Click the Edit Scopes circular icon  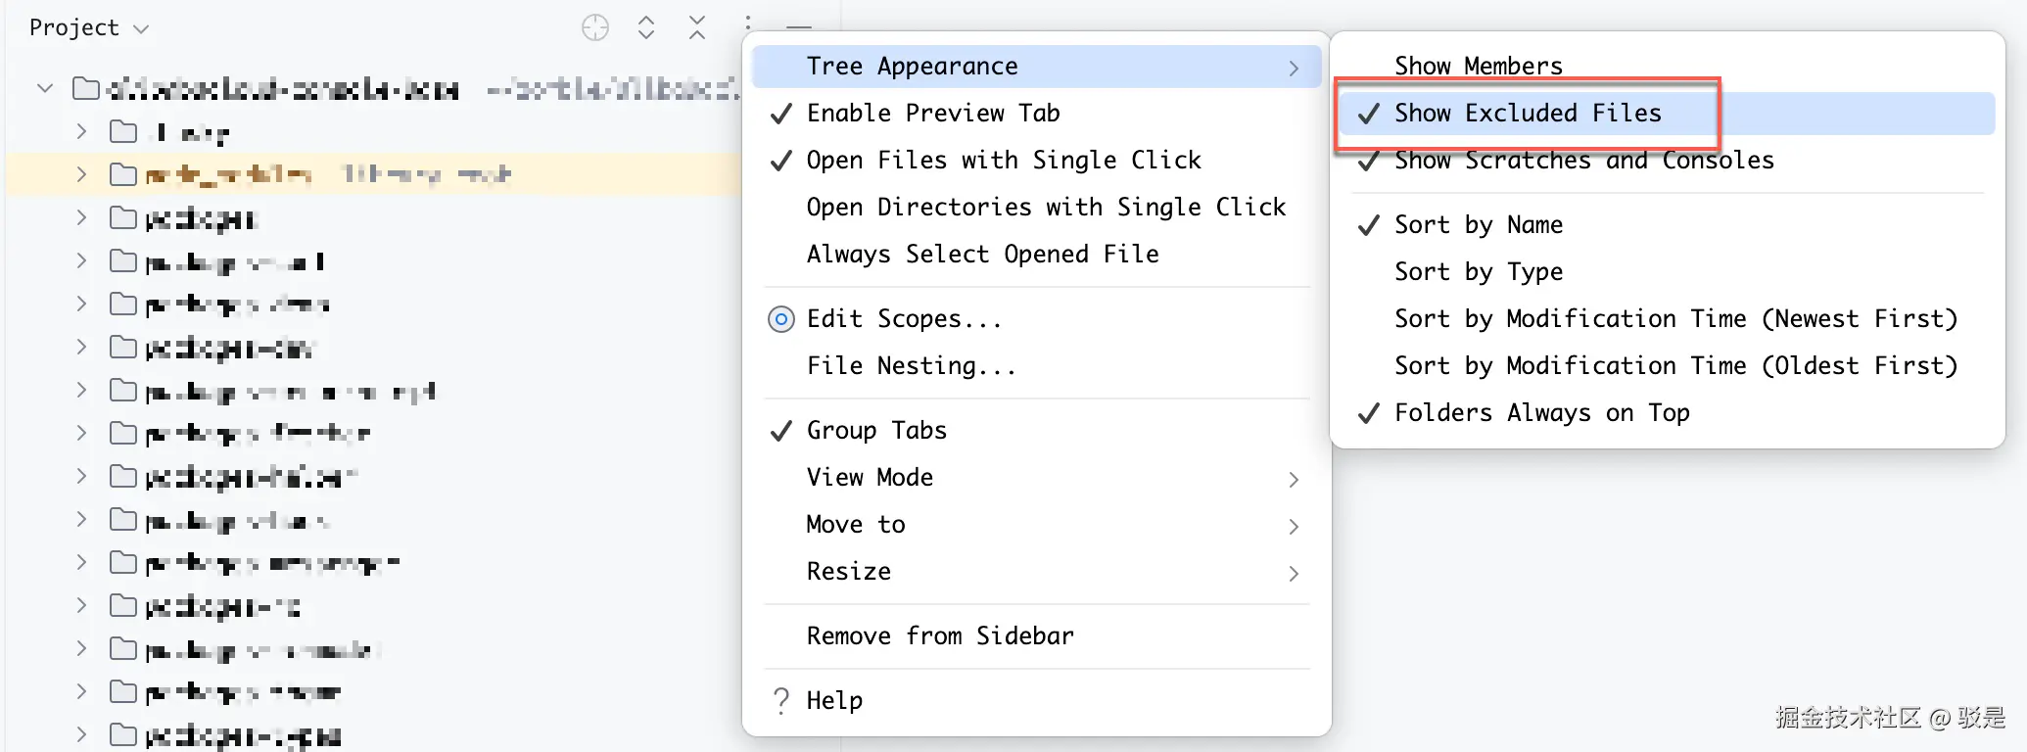tap(781, 319)
